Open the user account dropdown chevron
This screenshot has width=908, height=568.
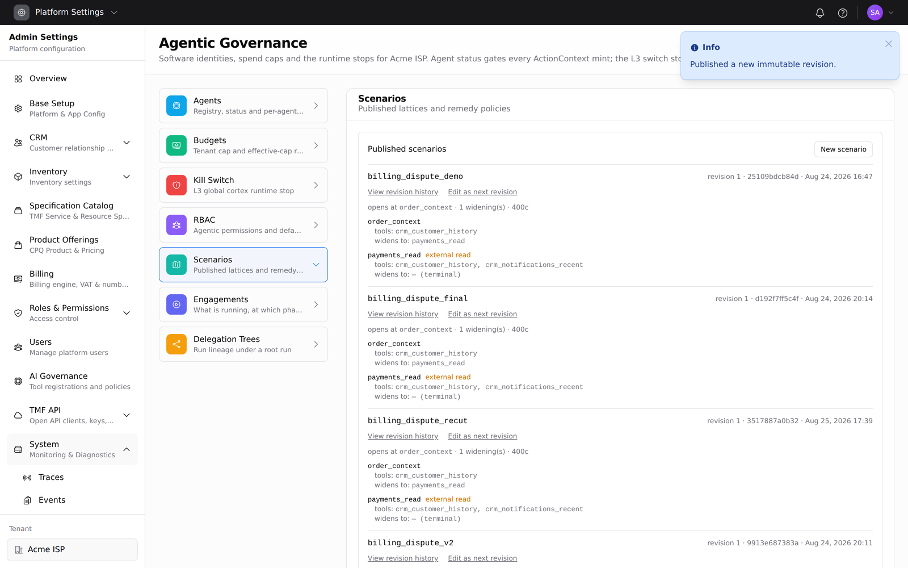click(x=891, y=12)
